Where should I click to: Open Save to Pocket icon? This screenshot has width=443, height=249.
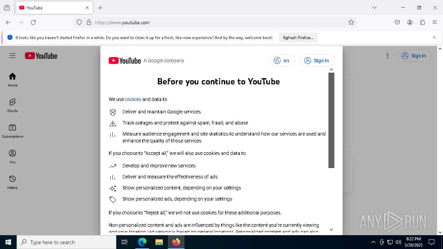(397, 22)
